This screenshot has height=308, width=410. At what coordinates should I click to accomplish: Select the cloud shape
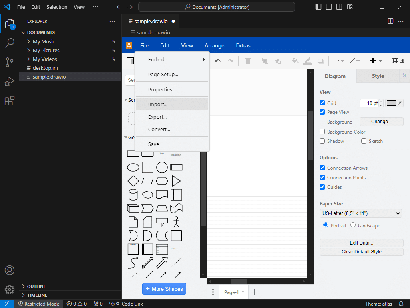pyautogui.click(x=147, y=195)
